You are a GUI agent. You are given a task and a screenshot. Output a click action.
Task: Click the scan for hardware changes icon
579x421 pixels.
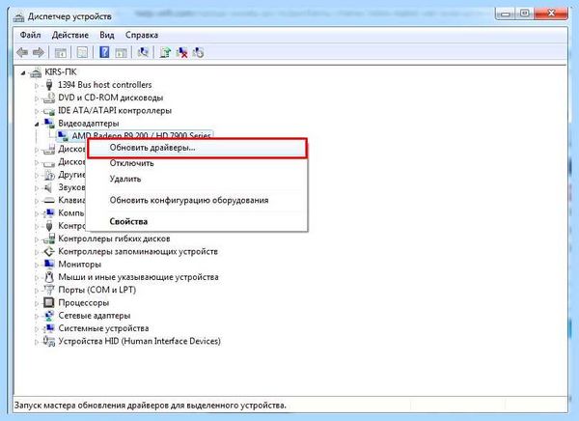(143, 53)
